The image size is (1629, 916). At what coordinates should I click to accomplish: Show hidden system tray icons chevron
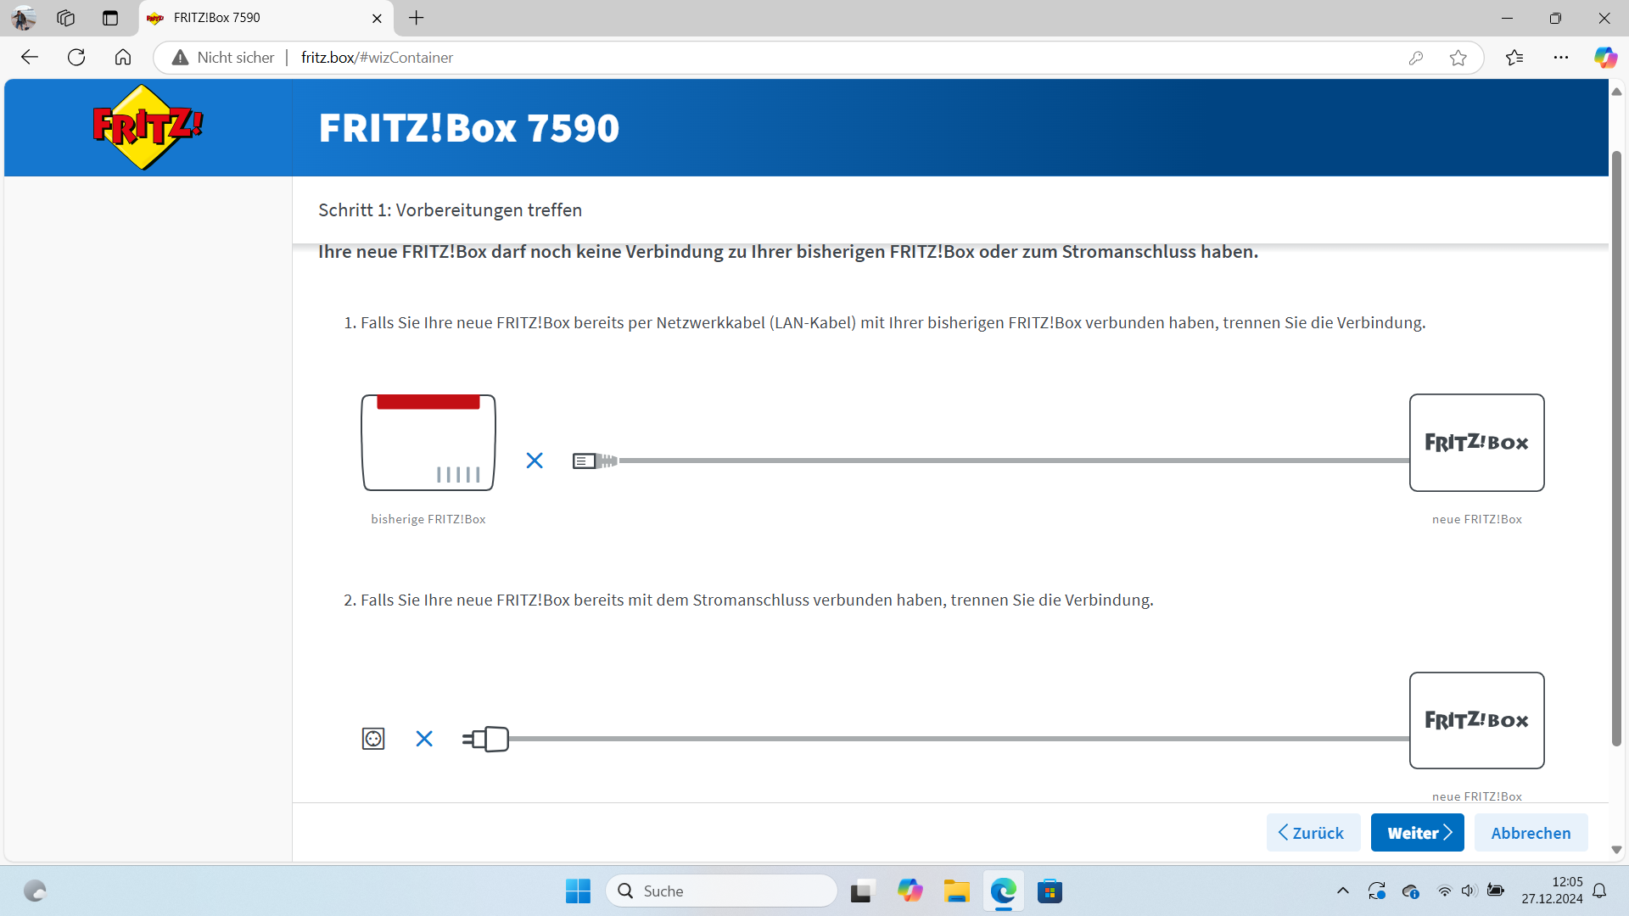[1342, 891]
